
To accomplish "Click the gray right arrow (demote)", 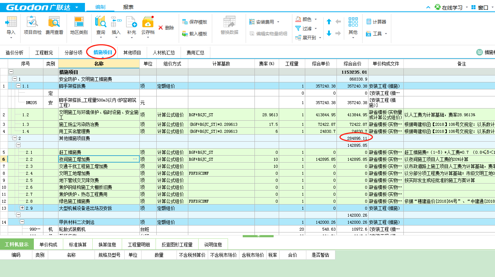I will (x=338, y=33).
